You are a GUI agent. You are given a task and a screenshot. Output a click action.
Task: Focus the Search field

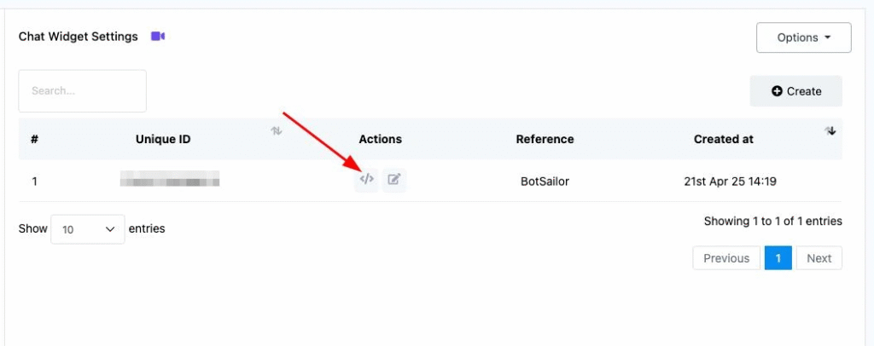(x=83, y=90)
